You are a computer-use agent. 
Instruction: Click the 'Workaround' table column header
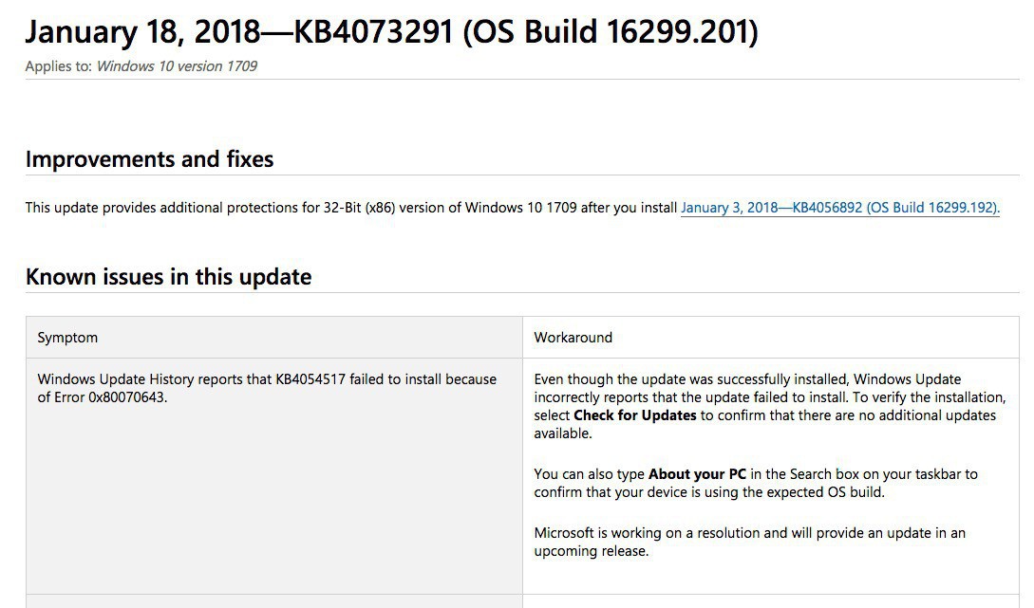click(x=573, y=338)
